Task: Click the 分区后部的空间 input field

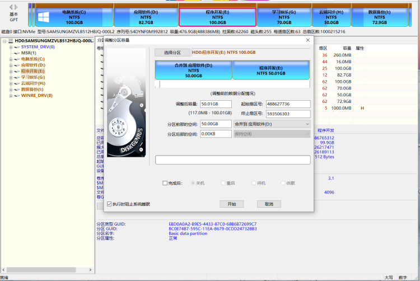Action: coord(216,134)
